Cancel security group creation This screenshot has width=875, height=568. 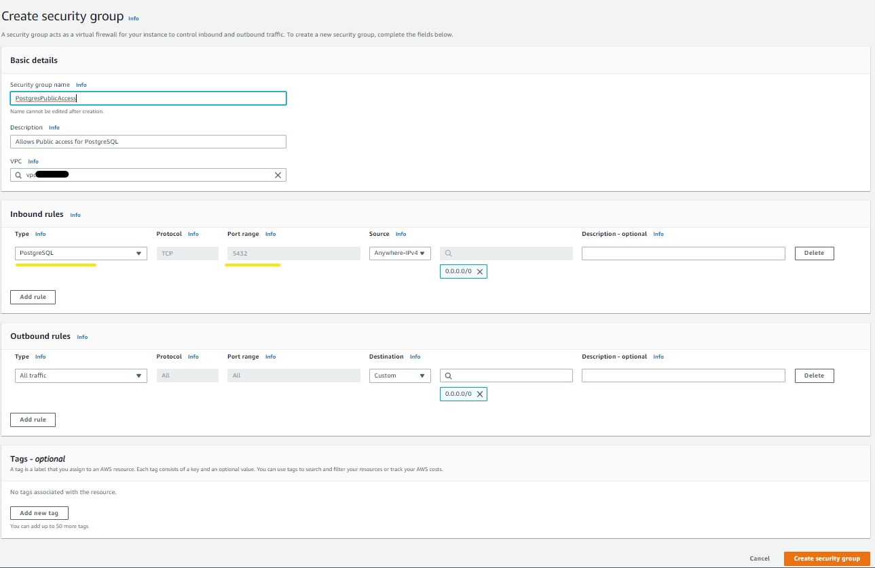point(760,559)
